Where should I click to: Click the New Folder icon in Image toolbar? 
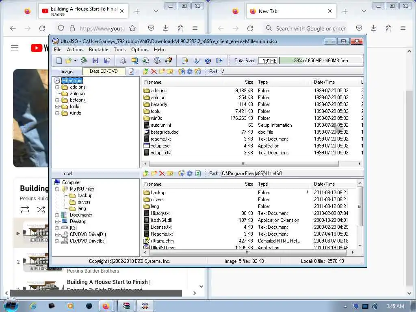pos(162,71)
